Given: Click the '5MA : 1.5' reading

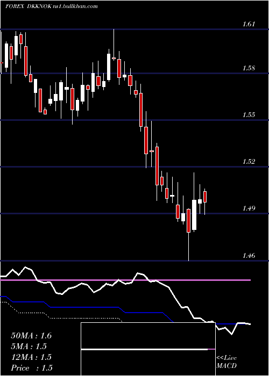Looking at the screenshot, I should [x=29, y=346].
